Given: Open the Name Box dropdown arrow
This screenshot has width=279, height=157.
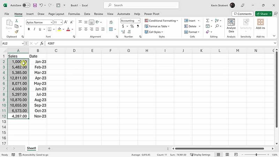Looking at the screenshot, I should pos(23,43).
